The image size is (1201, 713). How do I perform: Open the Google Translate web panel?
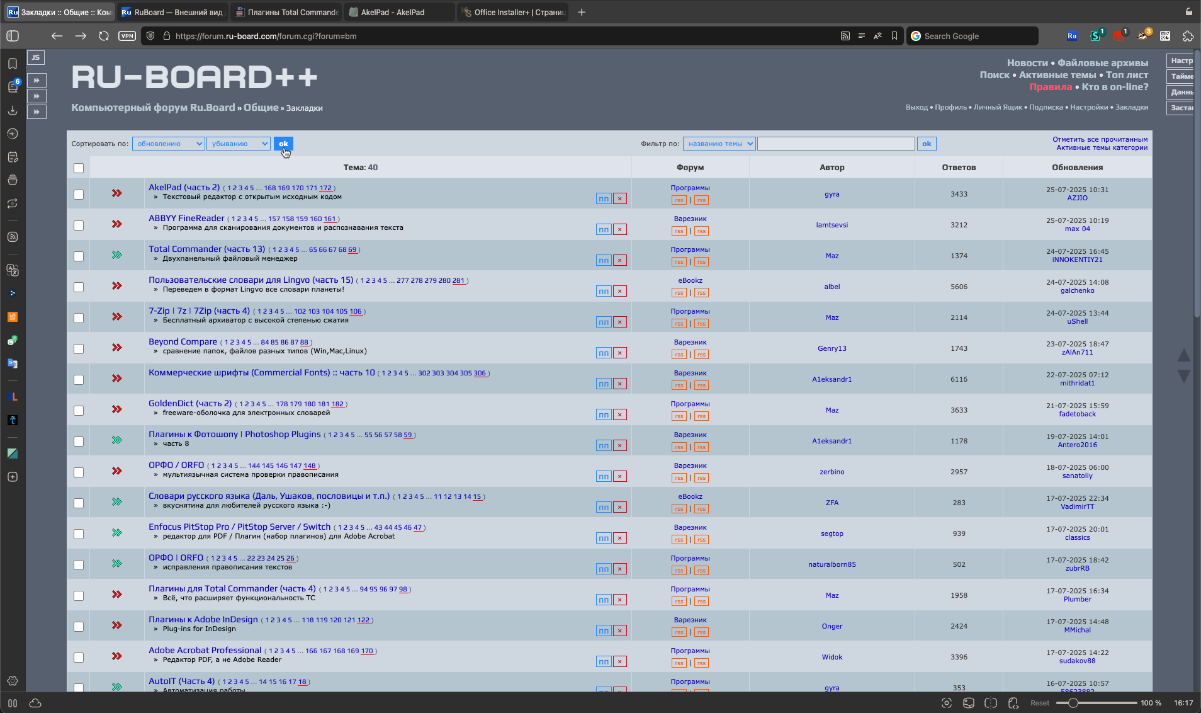click(x=13, y=363)
